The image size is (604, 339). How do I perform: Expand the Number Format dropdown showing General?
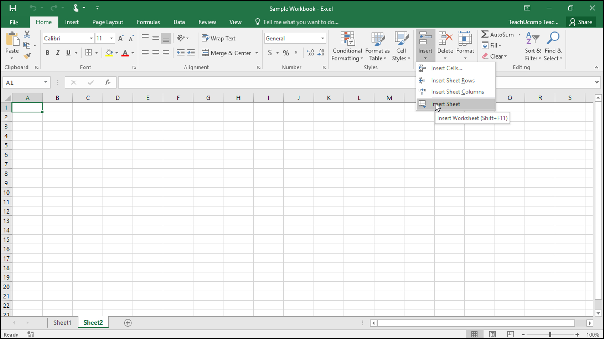point(322,38)
